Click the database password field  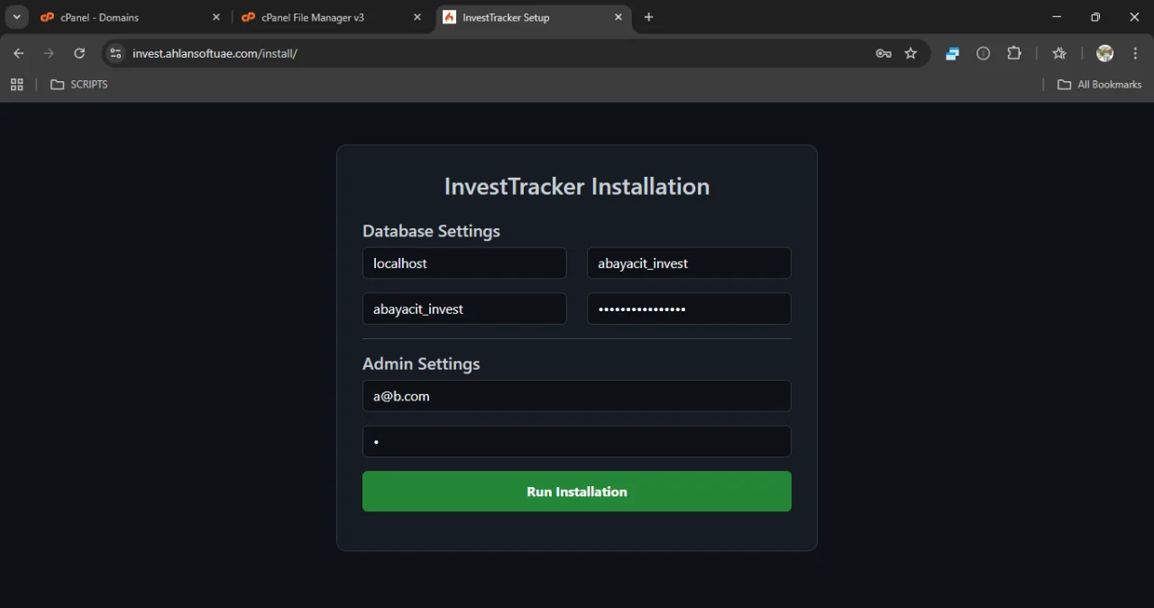pos(689,309)
